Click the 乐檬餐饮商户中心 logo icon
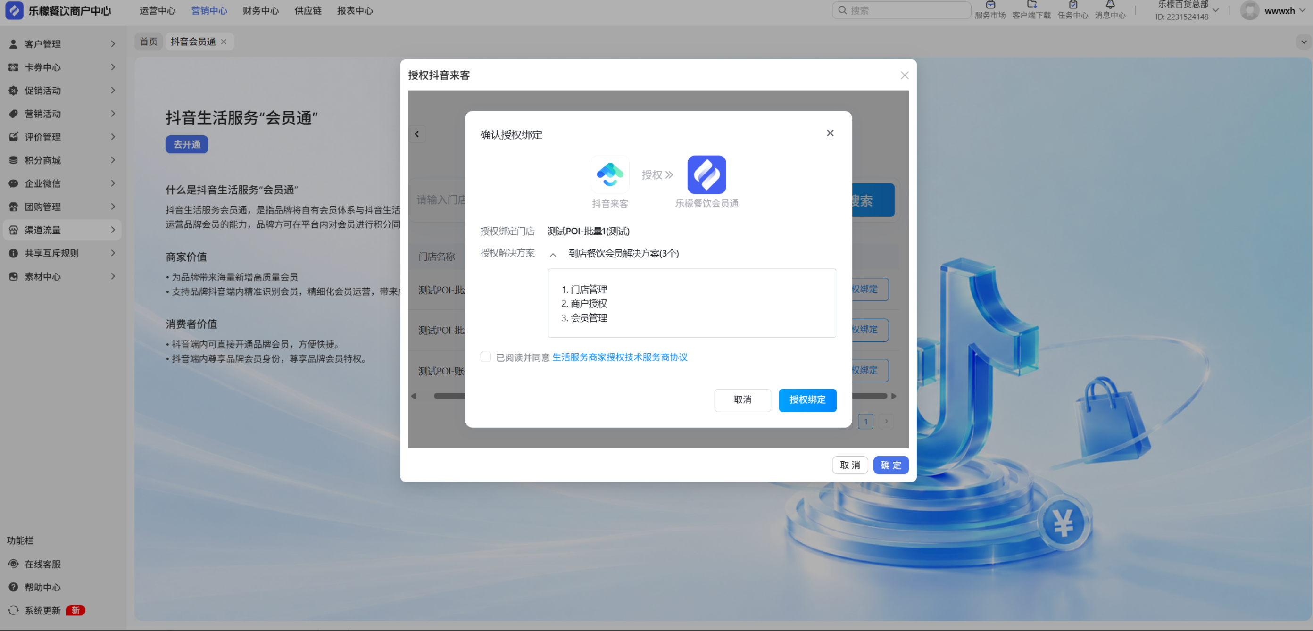1313x631 pixels. tap(14, 11)
